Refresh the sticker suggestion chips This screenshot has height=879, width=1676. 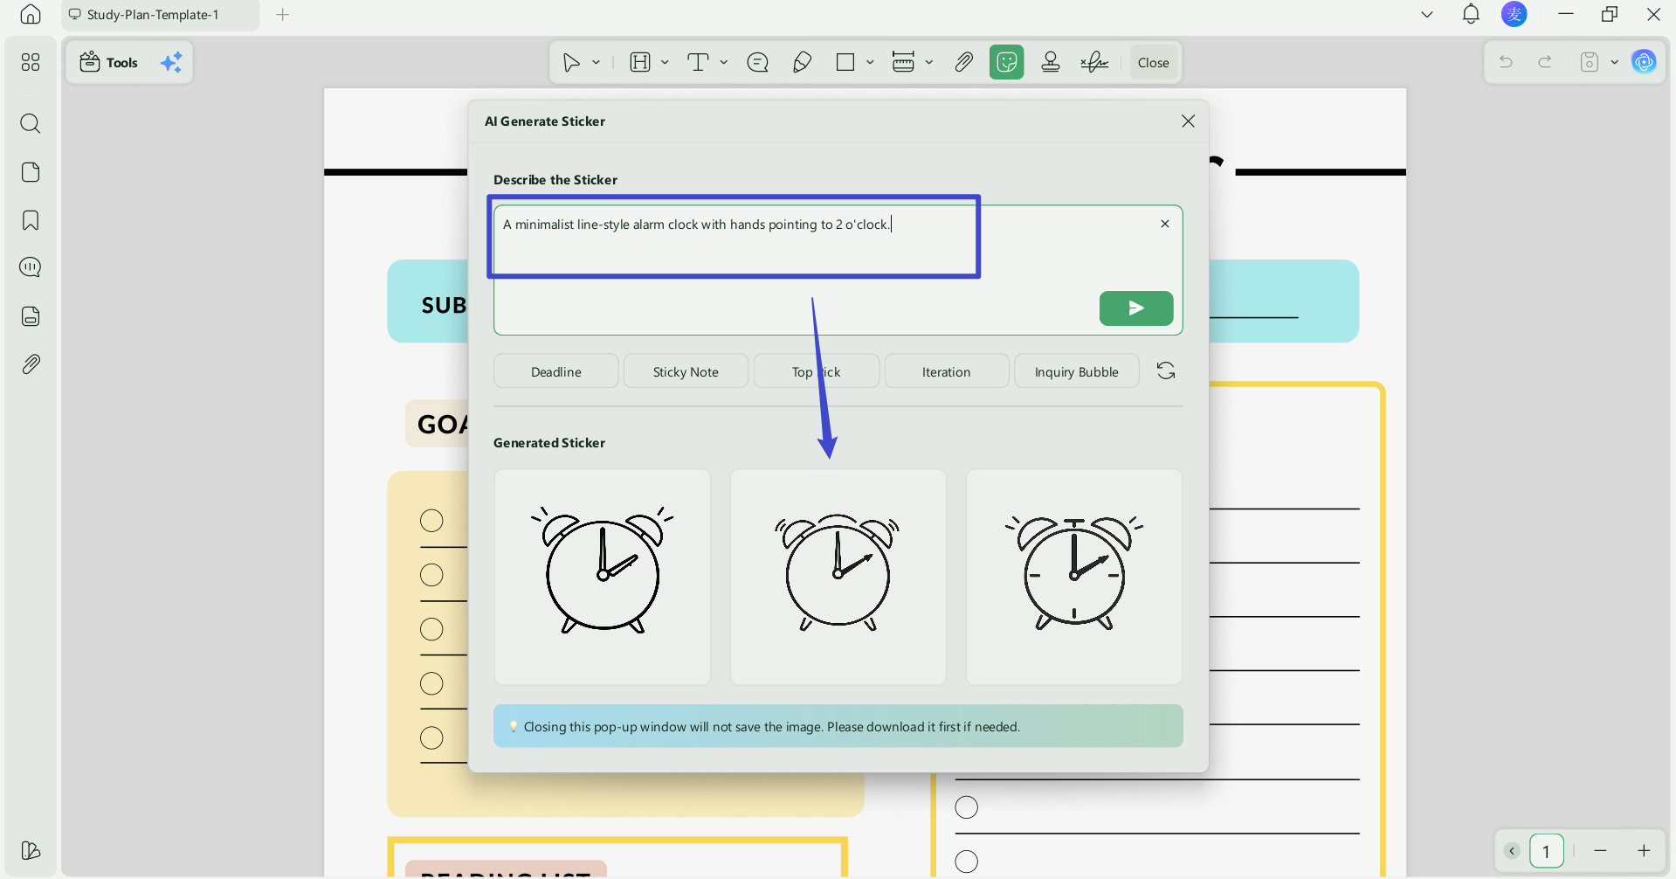click(1166, 370)
